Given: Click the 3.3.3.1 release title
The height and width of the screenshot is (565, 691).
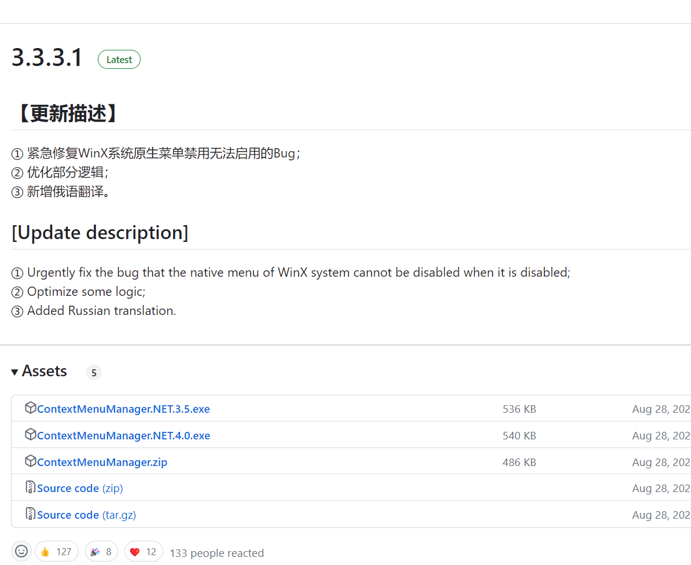Looking at the screenshot, I should click(x=47, y=58).
